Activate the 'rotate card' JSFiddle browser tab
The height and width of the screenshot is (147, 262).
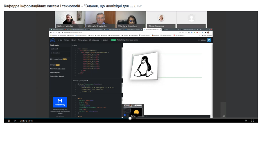point(152,29)
